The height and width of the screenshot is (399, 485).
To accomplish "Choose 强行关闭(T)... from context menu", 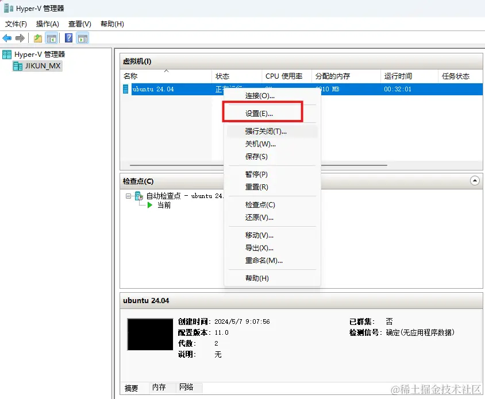I will pos(272,131).
